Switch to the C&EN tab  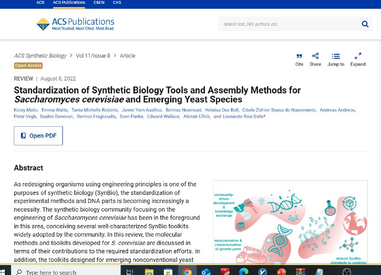pos(99,2)
